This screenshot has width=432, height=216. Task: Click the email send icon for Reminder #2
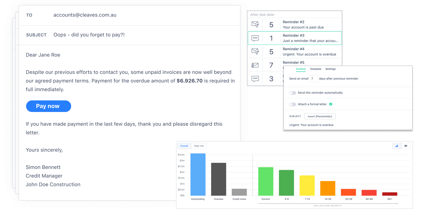(x=255, y=25)
